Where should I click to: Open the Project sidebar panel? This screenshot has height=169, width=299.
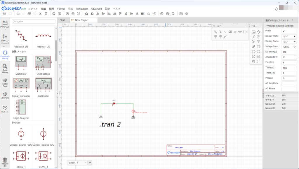5,25
